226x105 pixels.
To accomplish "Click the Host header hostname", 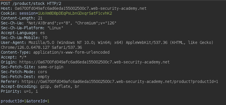I will (81, 8).
